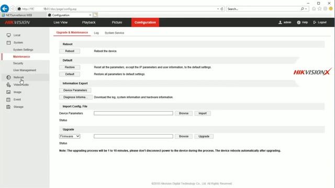Export using Device Parameters button
Screen dimensions: 335x188
coord(75,90)
